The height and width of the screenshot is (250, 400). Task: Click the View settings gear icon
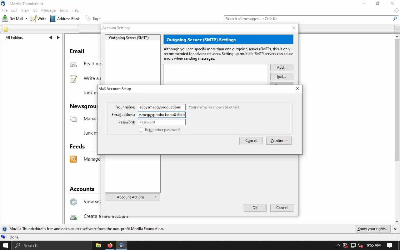[x=73, y=202]
